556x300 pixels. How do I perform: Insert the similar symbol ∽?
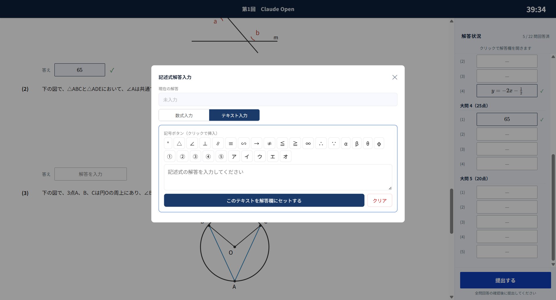point(244,143)
